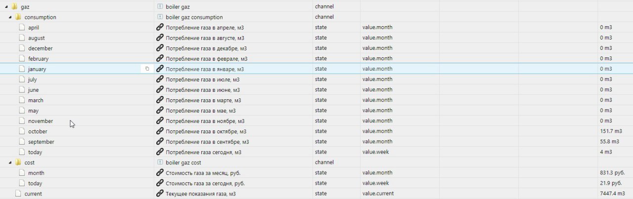Image resolution: width=633 pixels, height=199 pixels.
Task: Click the cost folder icon
Action: tap(18, 162)
